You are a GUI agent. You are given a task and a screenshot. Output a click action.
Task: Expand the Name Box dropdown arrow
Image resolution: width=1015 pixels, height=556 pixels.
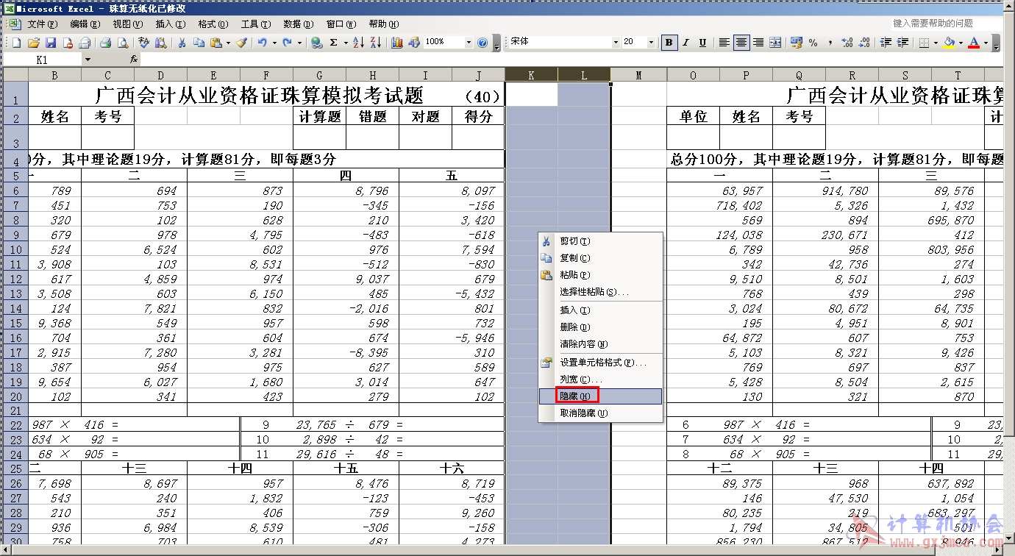tap(88, 60)
